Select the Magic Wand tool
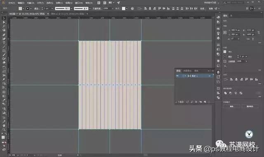The image size is (264, 157). coord(4,26)
